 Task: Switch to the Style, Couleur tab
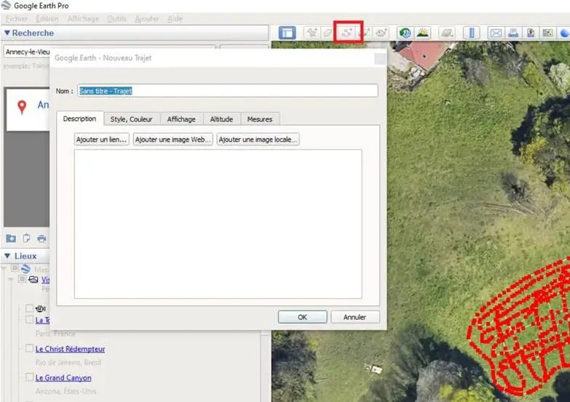point(131,119)
